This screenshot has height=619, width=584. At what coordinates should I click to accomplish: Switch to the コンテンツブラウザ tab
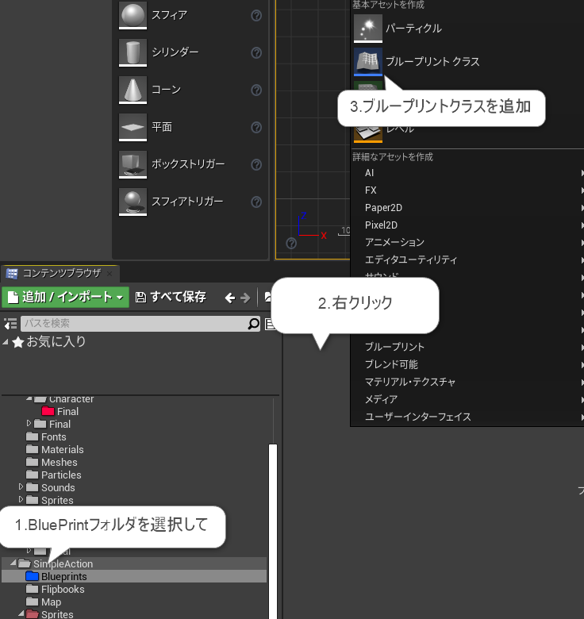pos(60,273)
